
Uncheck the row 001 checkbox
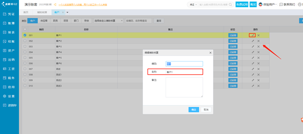tap(25, 35)
